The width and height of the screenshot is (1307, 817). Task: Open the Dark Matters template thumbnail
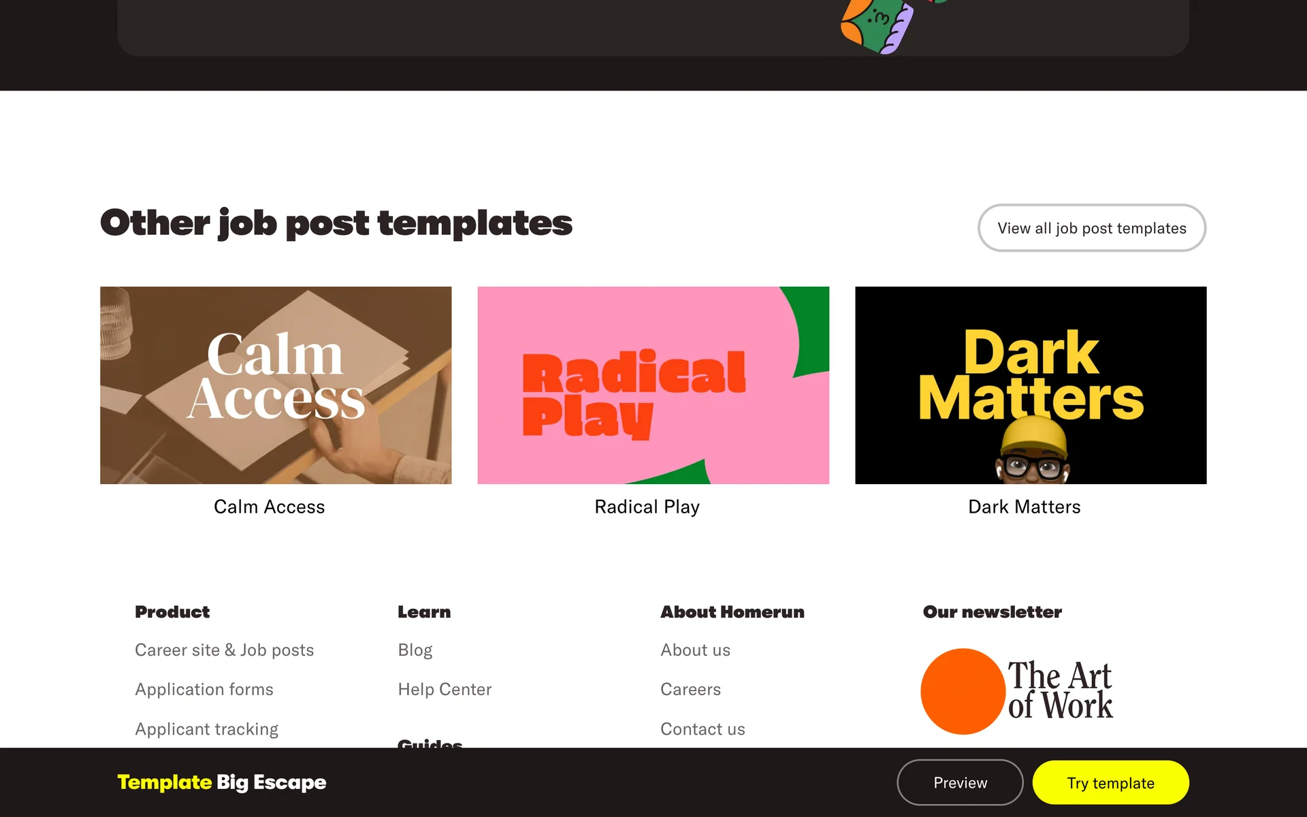tap(1031, 385)
